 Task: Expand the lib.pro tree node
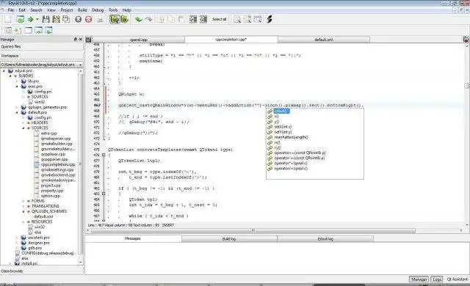pyautogui.click(x=17, y=81)
